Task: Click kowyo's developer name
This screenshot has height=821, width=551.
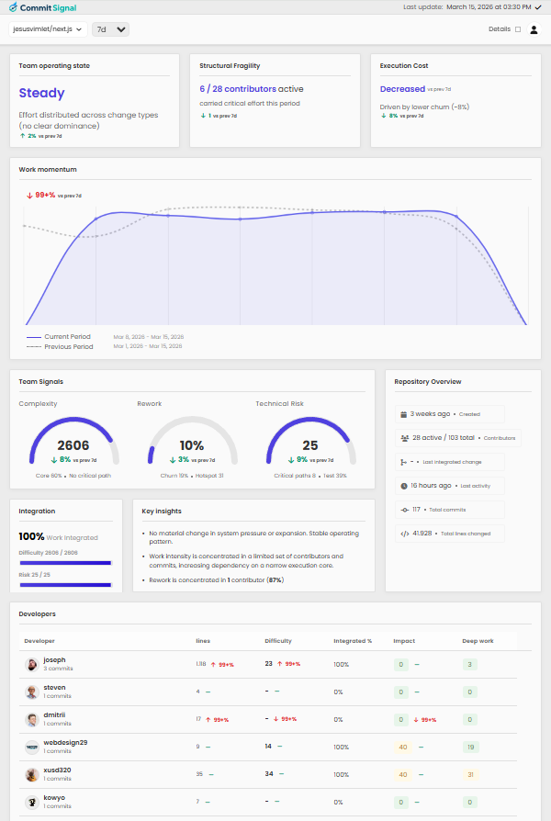Action: [54, 797]
